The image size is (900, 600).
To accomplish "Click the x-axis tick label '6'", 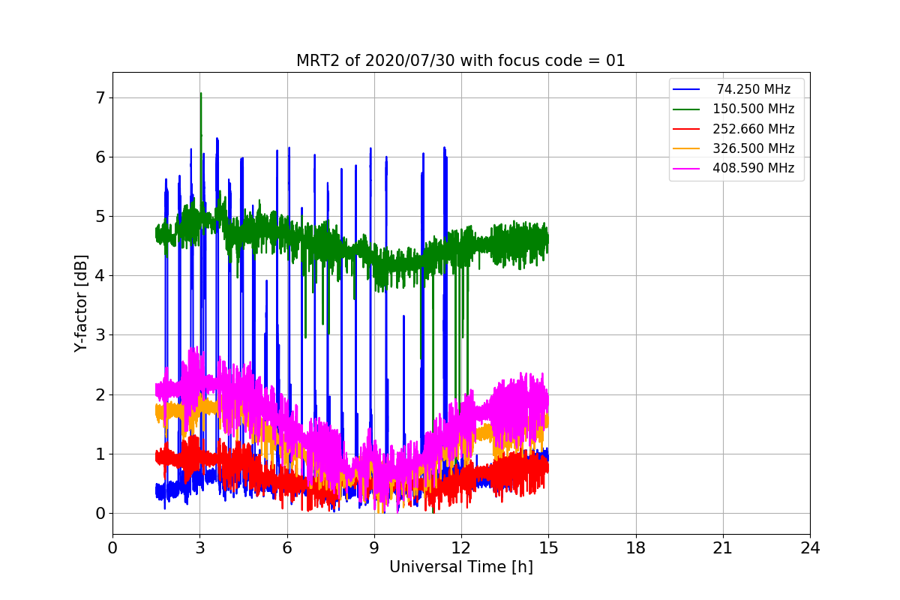I will point(287,548).
